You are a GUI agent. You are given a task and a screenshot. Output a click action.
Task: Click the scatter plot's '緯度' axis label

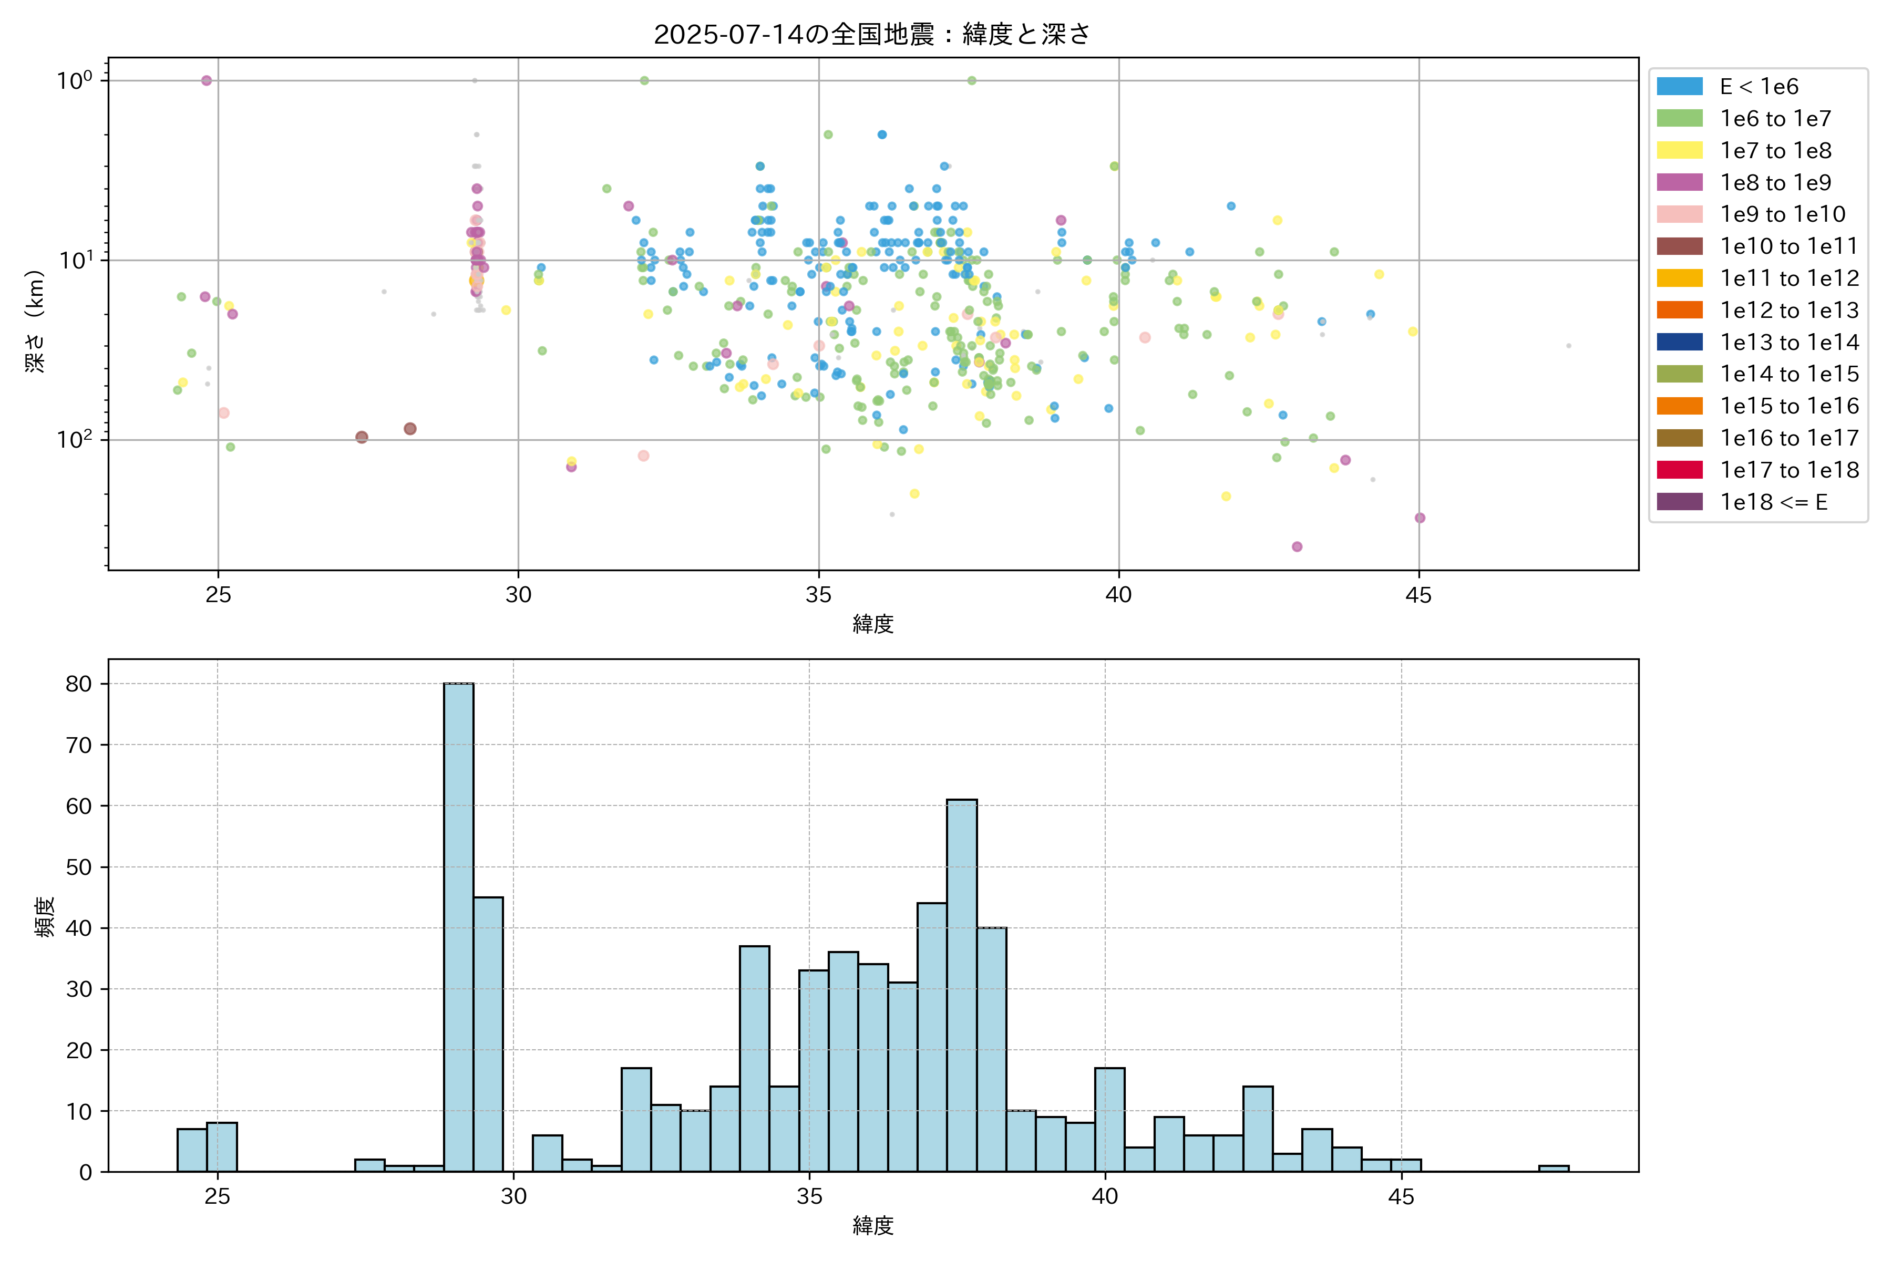(873, 623)
